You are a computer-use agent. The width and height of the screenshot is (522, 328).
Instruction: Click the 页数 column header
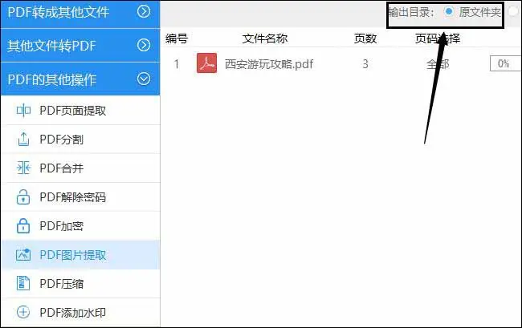tap(365, 38)
